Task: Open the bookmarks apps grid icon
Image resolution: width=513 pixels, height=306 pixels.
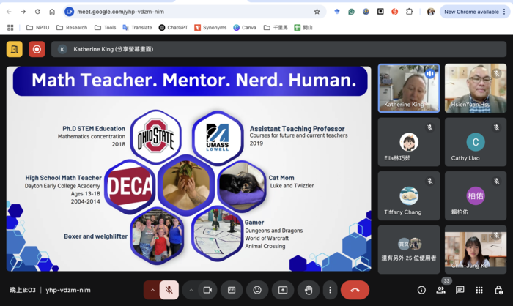Action: point(10,28)
